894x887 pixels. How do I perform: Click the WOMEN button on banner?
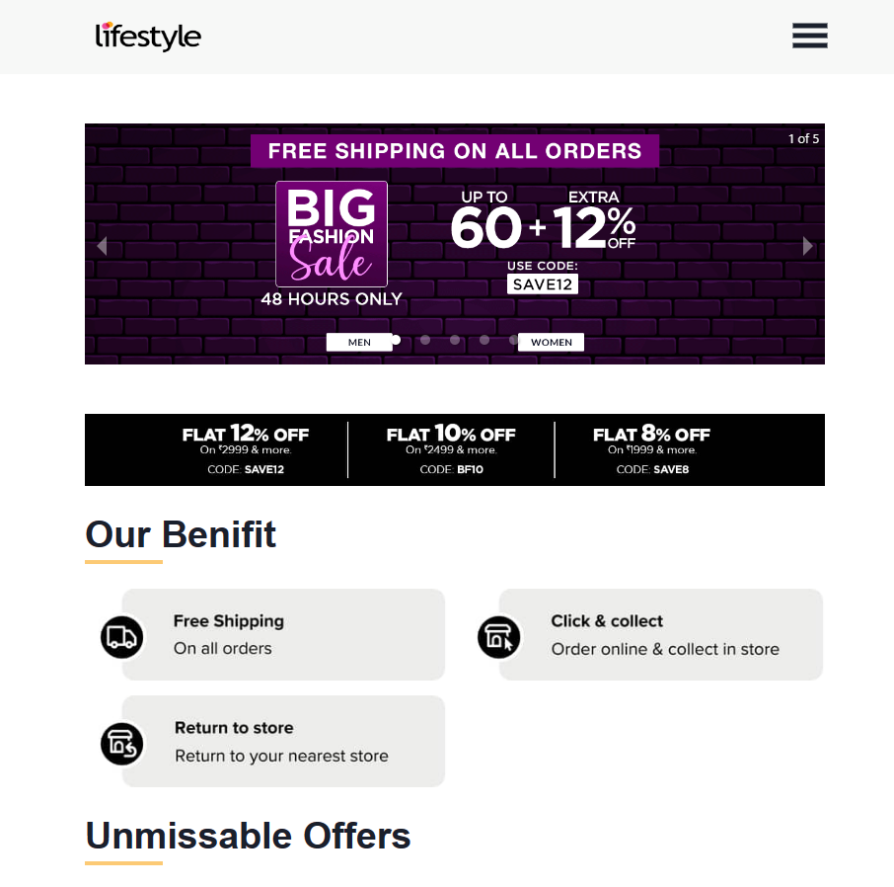pyautogui.click(x=551, y=342)
